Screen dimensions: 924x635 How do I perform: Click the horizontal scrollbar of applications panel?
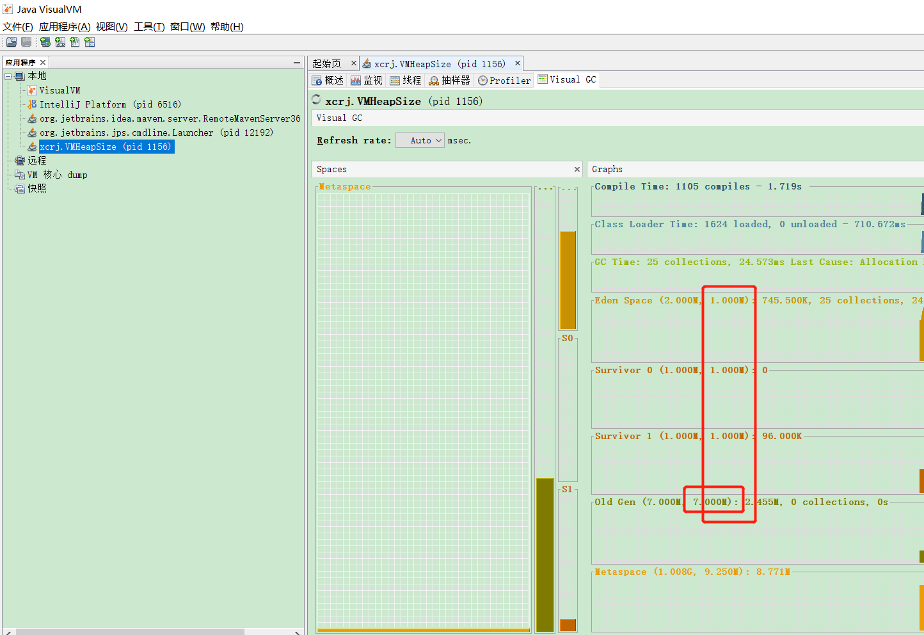pos(130,632)
